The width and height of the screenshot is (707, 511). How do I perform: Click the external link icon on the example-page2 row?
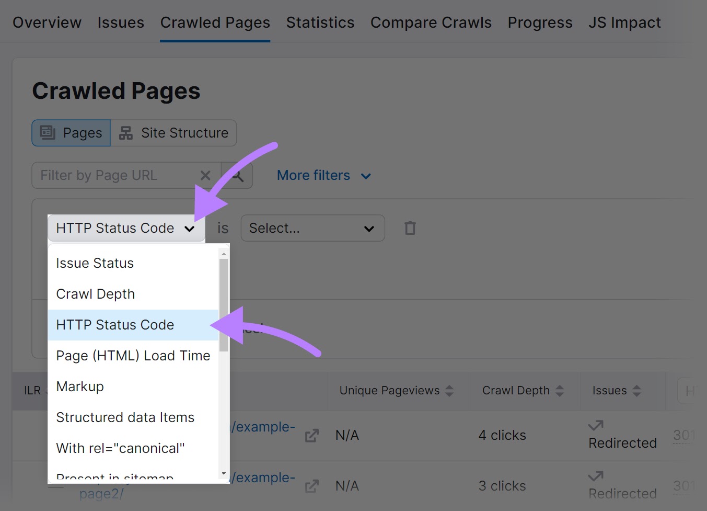pos(311,486)
